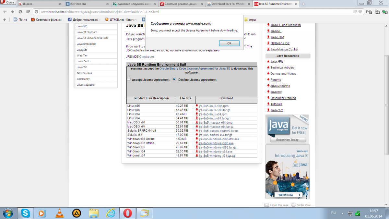
Task: Open the Добро пожаловать Facebook bookmark
Action: tap(85, 19)
